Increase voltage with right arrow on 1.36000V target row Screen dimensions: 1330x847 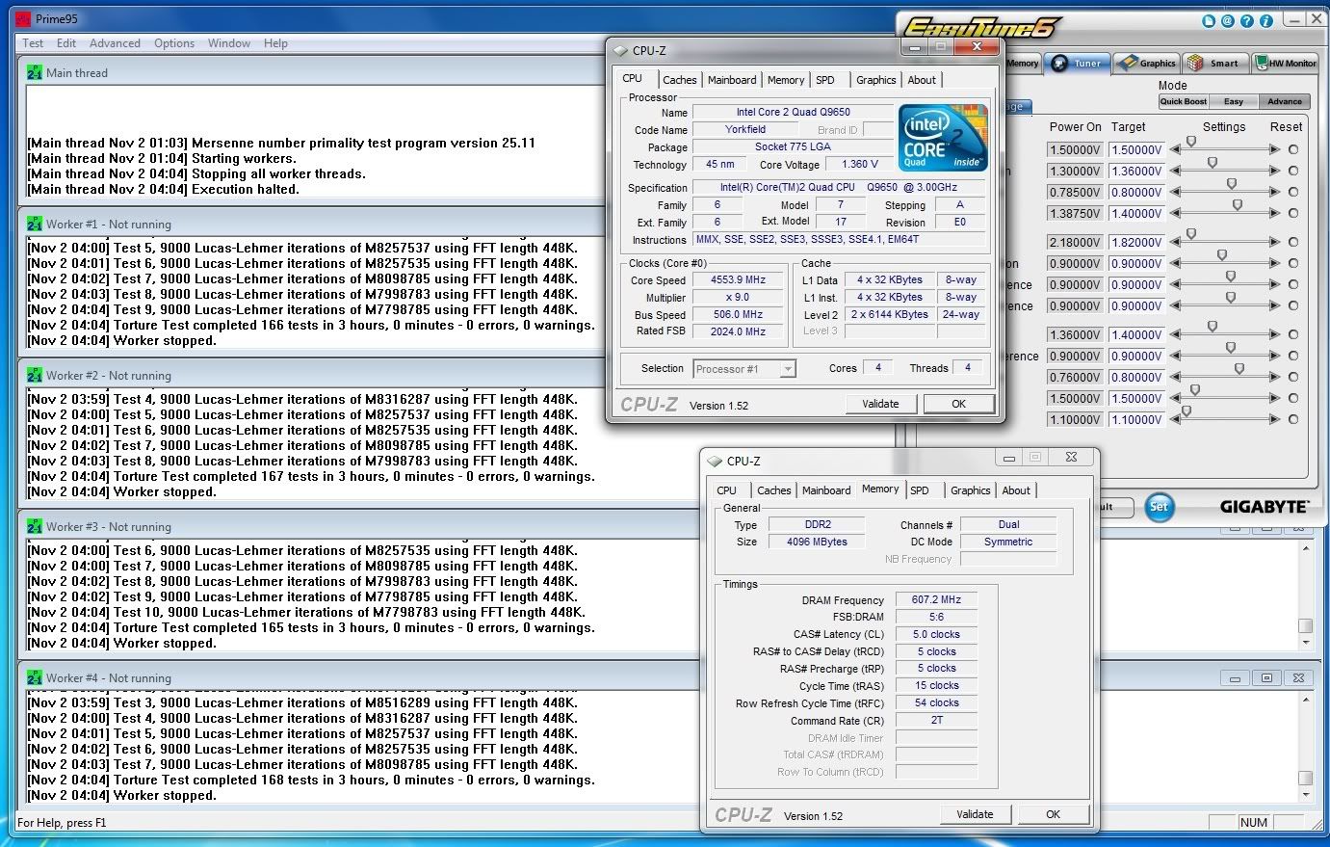pos(1274,171)
